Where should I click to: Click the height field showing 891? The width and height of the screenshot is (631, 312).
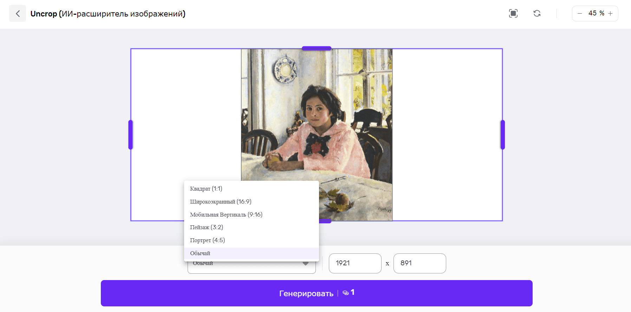click(x=419, y=263)
